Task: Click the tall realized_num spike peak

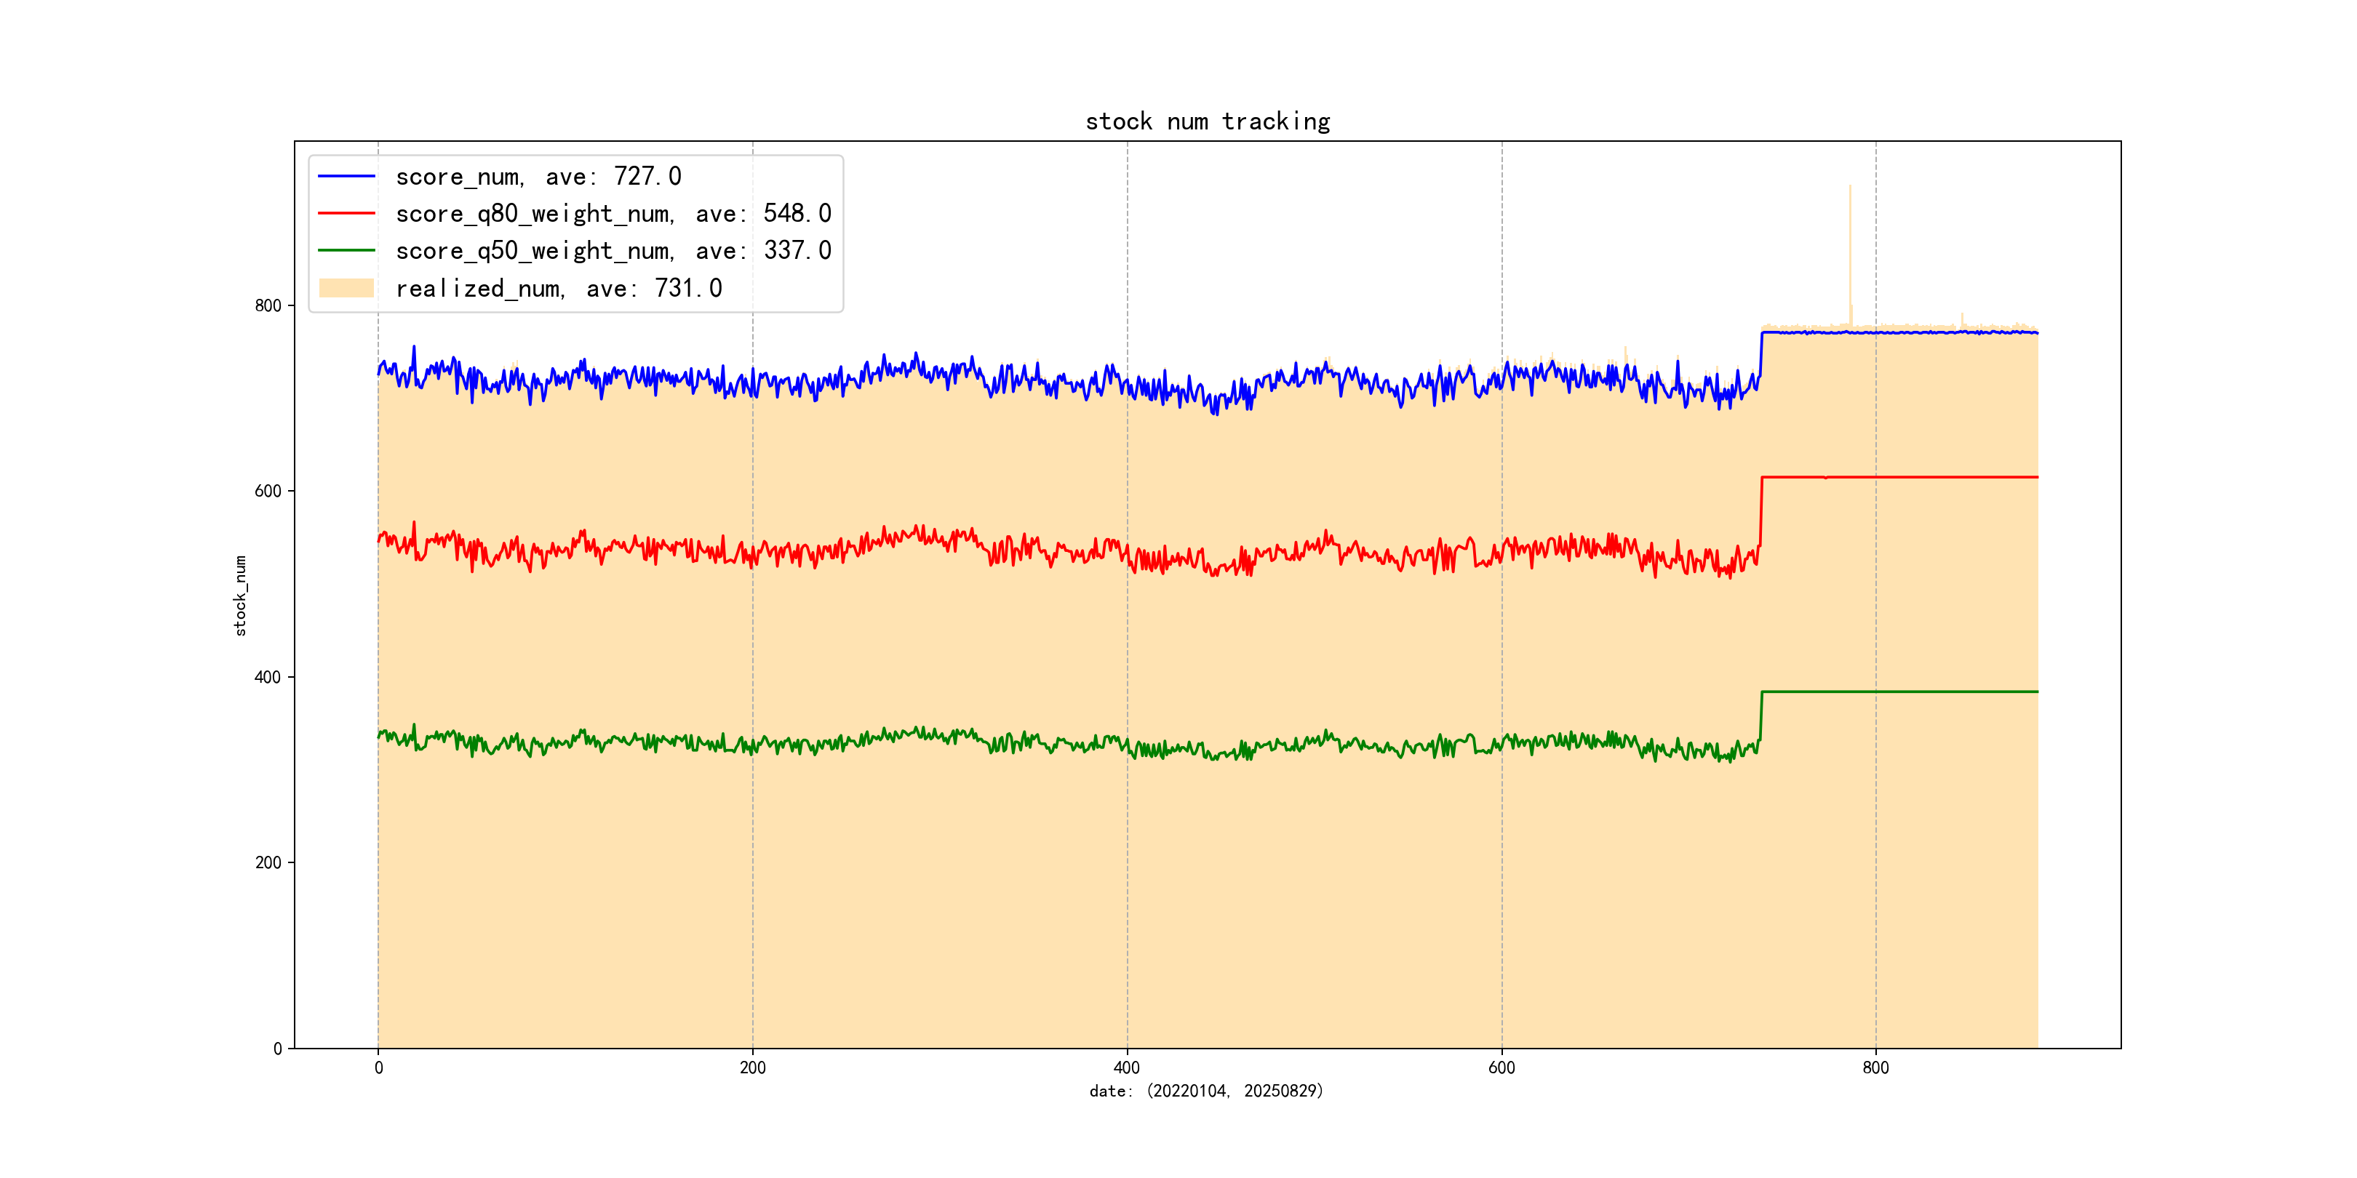Action: point(1850,188)
